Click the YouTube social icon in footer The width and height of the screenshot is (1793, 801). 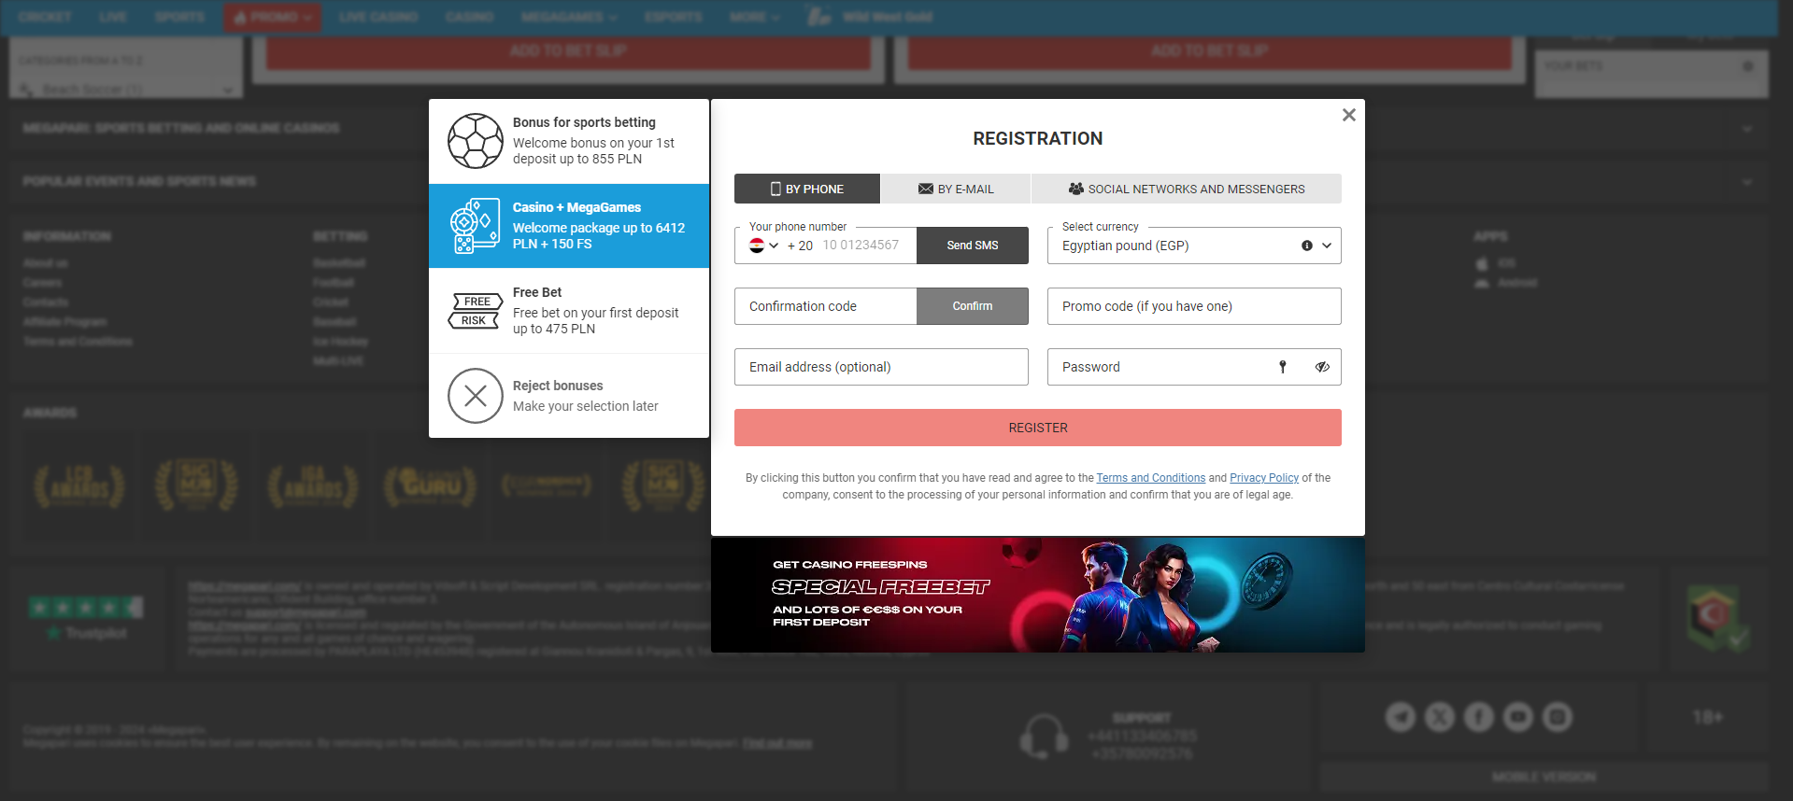pos(1517,717)
